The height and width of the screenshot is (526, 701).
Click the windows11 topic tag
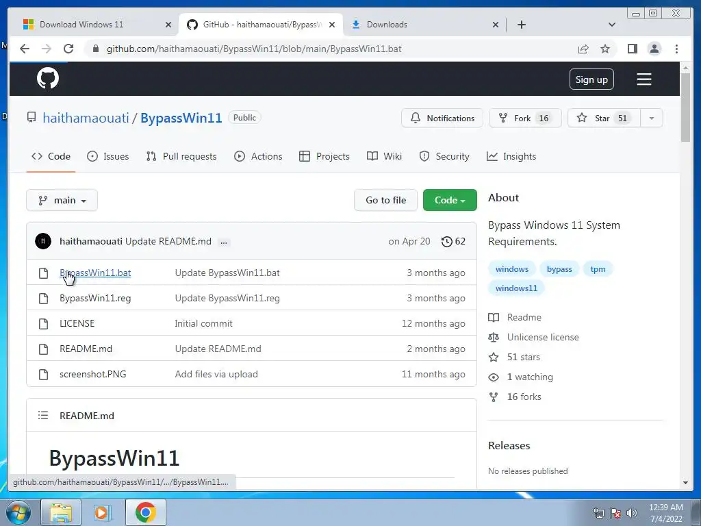tap(516, 288)
